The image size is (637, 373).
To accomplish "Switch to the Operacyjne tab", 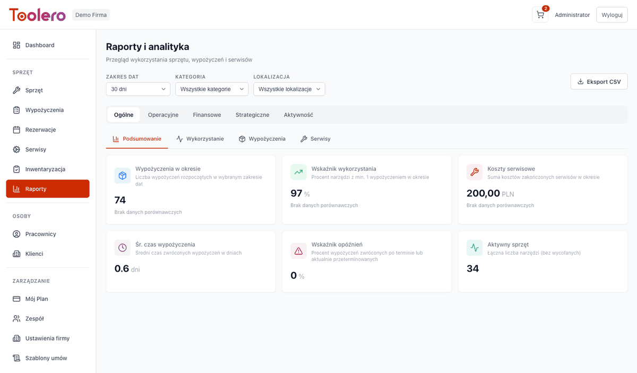I will 163,115.
